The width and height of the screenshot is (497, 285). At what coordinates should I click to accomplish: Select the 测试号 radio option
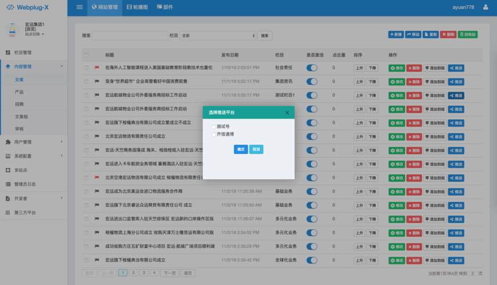214,127
